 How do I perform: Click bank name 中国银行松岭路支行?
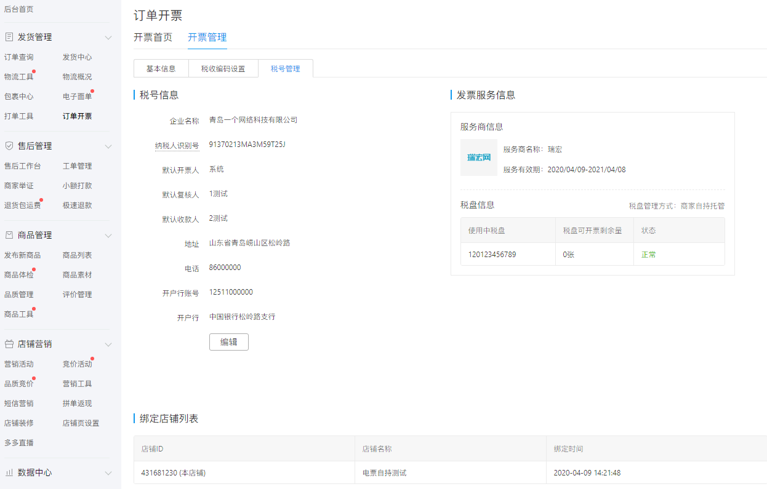[243, 317]
